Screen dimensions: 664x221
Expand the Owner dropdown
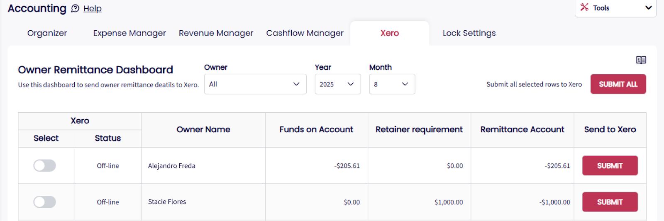255,84
